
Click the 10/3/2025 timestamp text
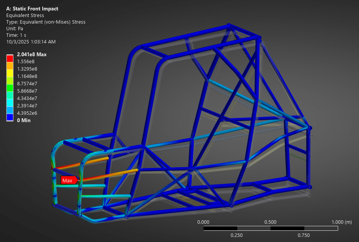click(31, 41)
